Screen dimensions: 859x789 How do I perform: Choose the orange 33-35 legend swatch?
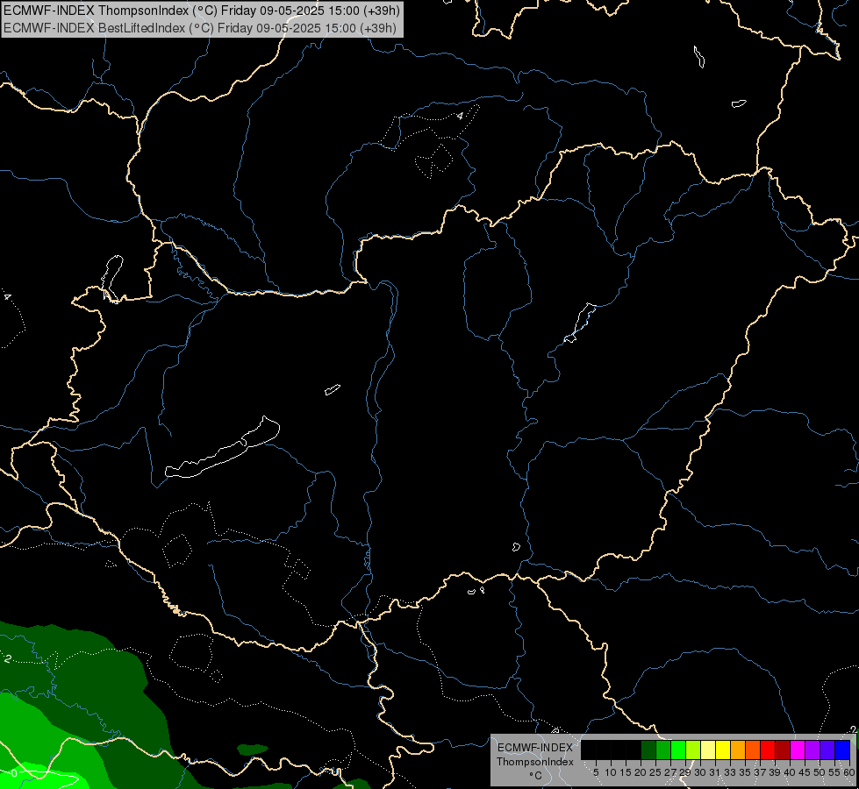[x=738, y=750]
